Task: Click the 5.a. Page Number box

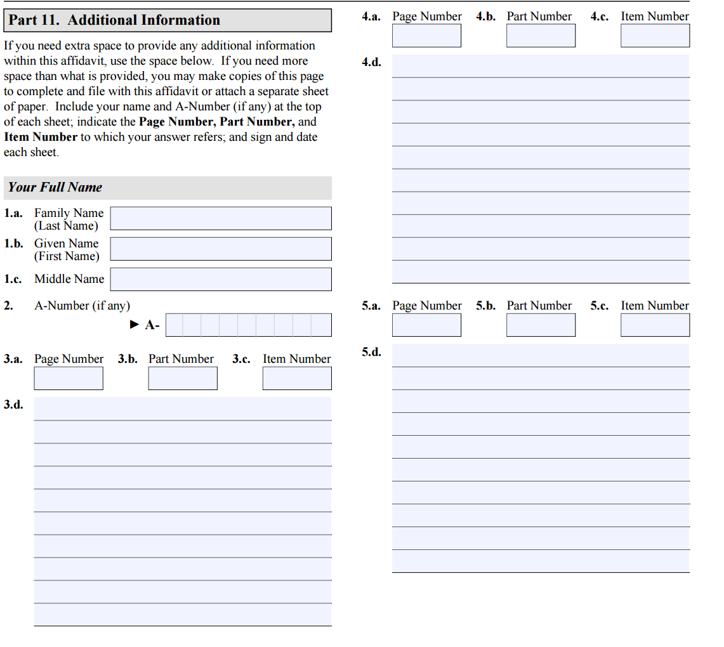Action: tap(426, 325)
